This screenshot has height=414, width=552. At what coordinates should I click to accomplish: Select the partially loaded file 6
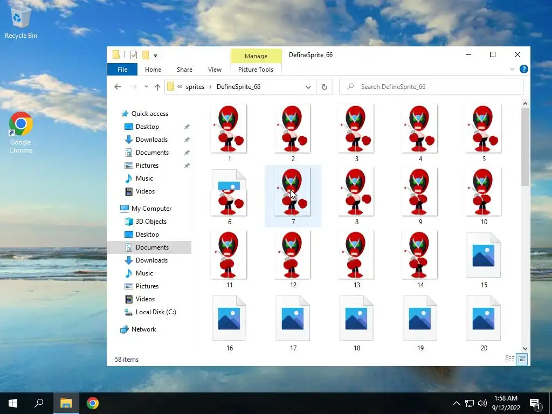[229, 196]
